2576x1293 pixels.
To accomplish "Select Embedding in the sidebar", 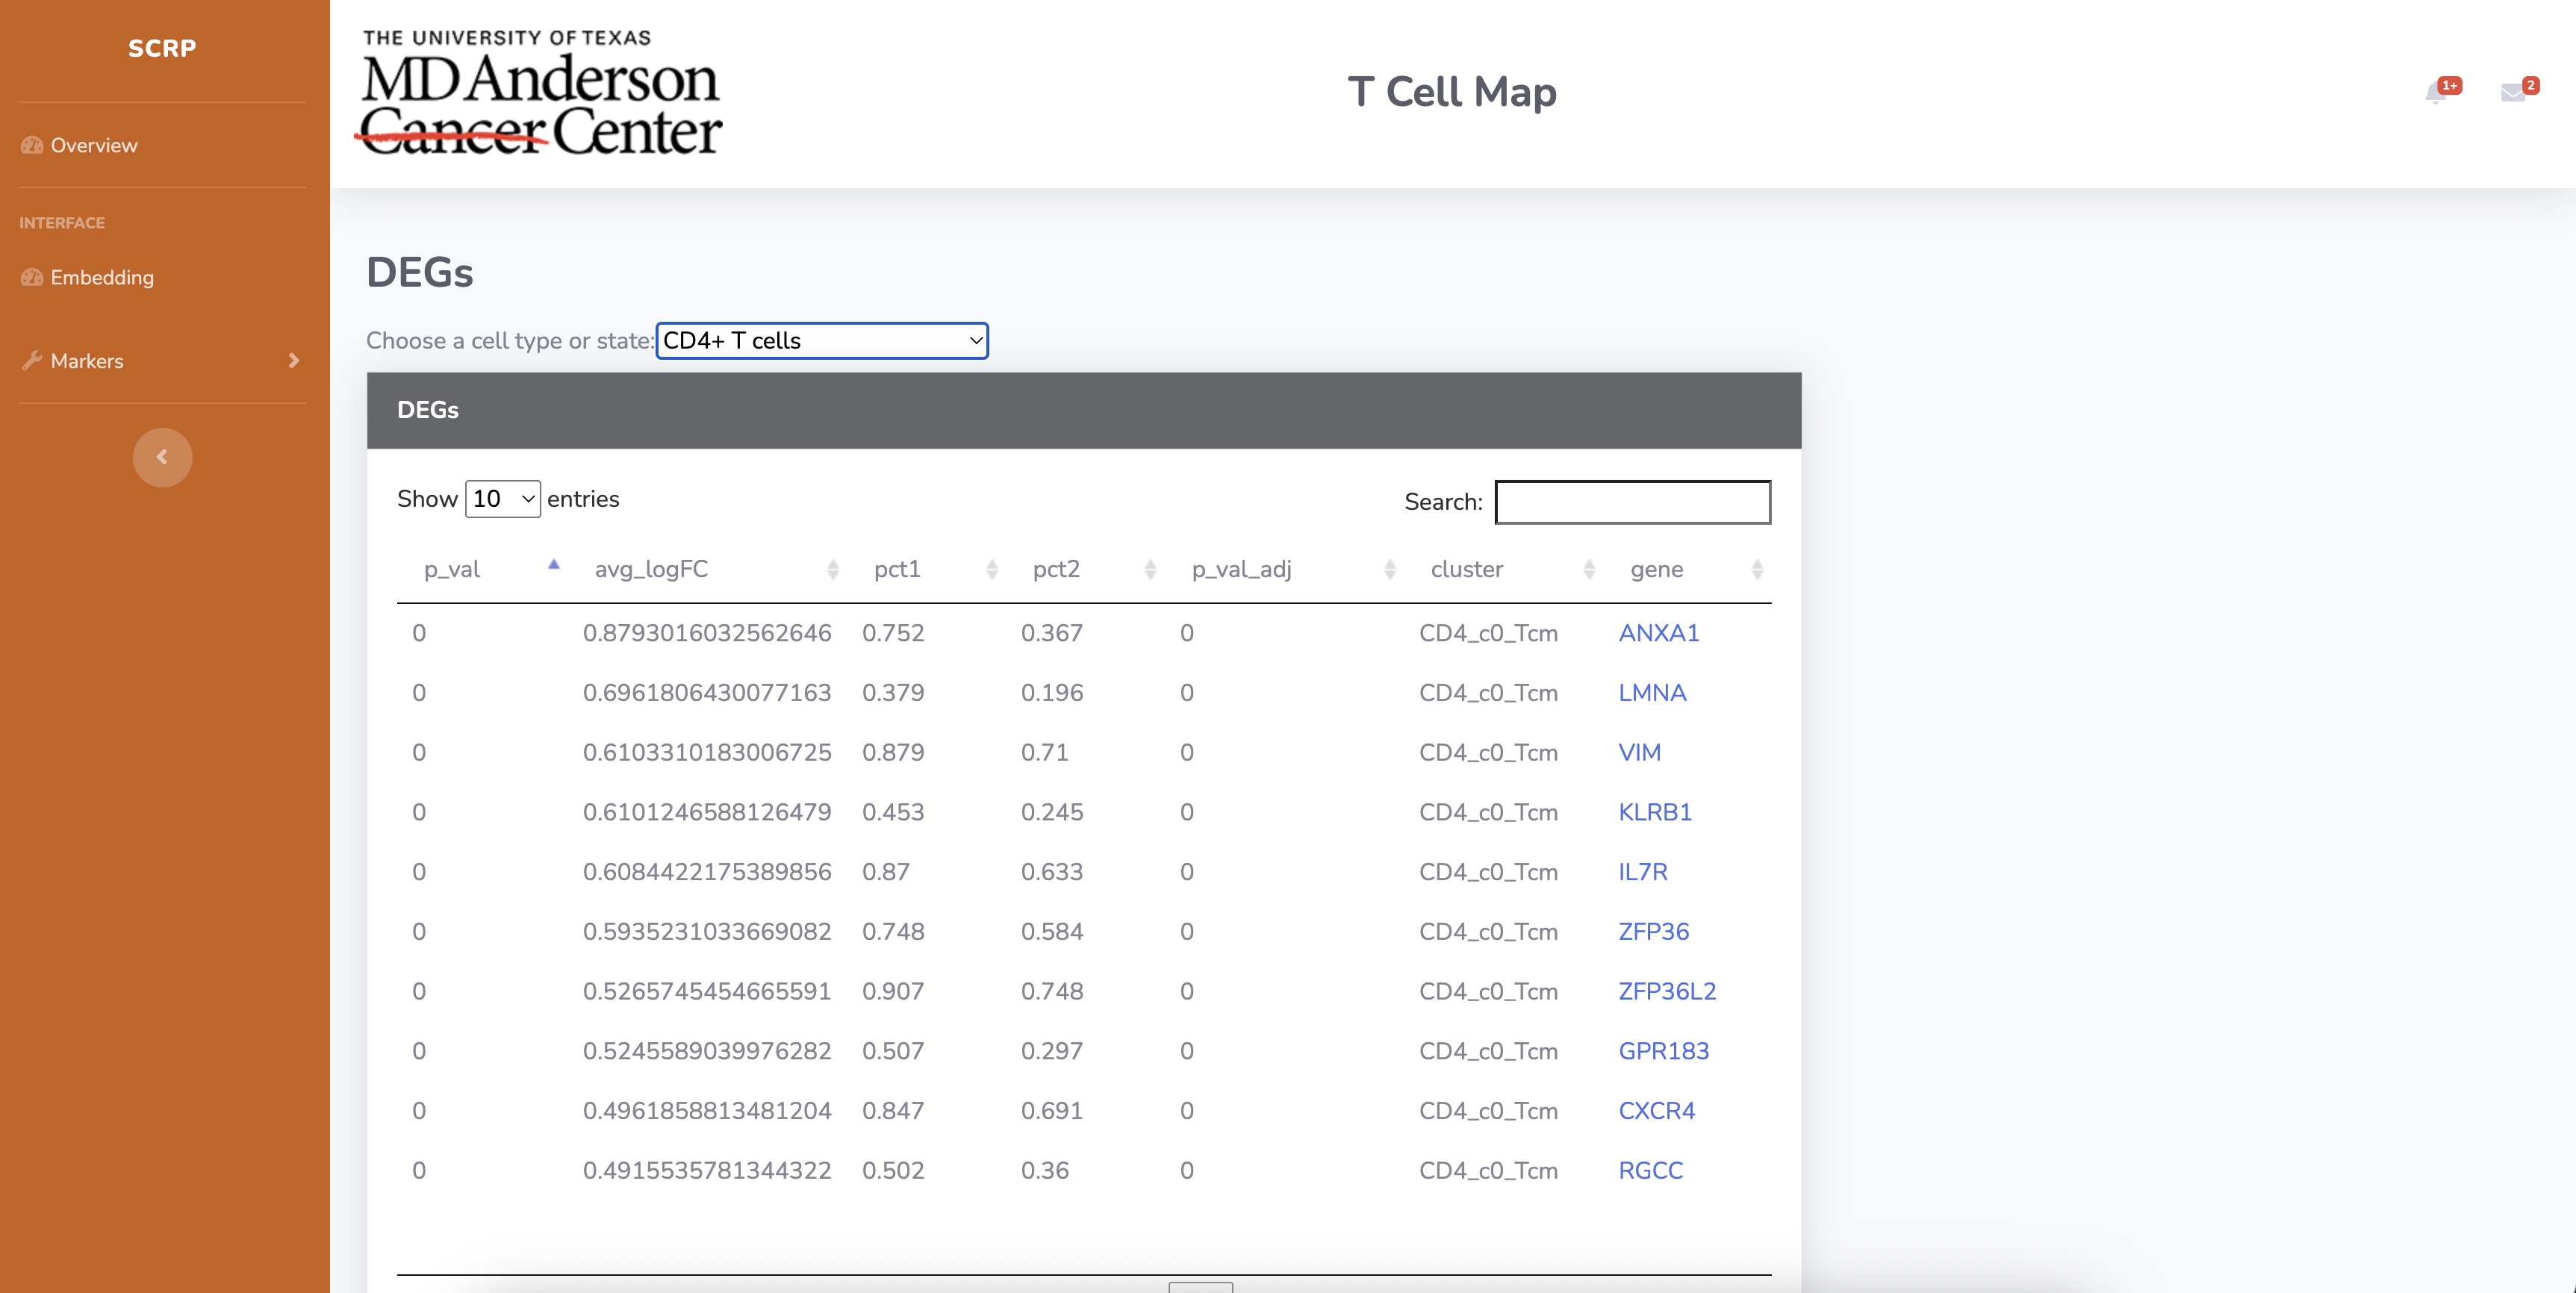I will click(102, 278).
